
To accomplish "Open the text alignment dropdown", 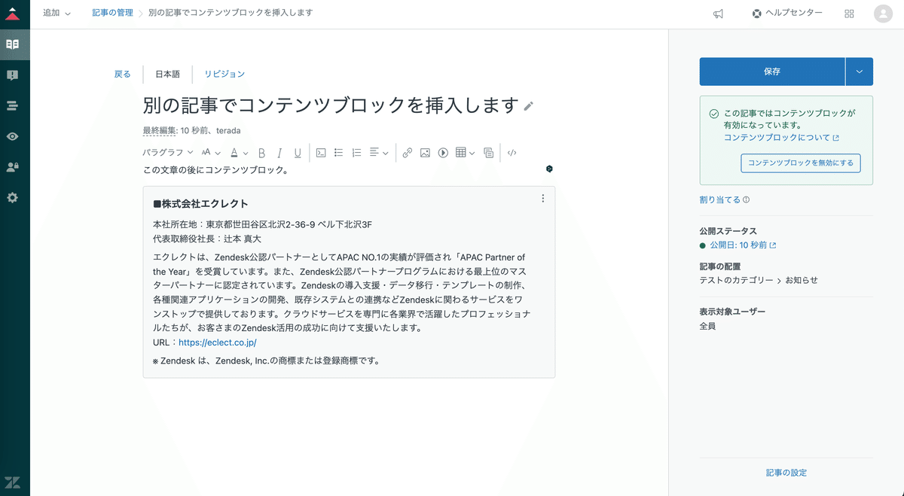I will pyautogui.click(x=379, y=153).
